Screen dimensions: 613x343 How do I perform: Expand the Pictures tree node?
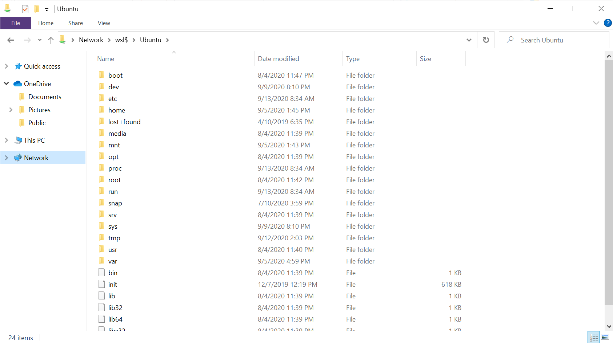pos(11,110)
